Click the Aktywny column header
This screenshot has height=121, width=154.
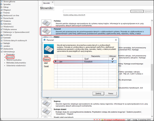tap(112, 56)
